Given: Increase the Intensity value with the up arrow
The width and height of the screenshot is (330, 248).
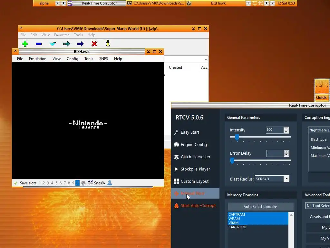Looking at the screenshot, I should pyautogui.click(x=286, y=129).
